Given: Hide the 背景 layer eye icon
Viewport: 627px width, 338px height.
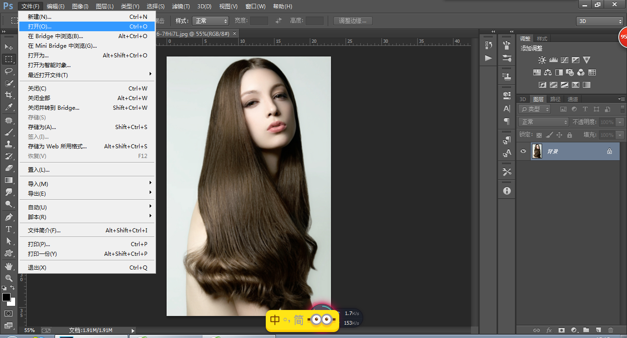Looking at the screenshot, I should (x=523, y=151).
